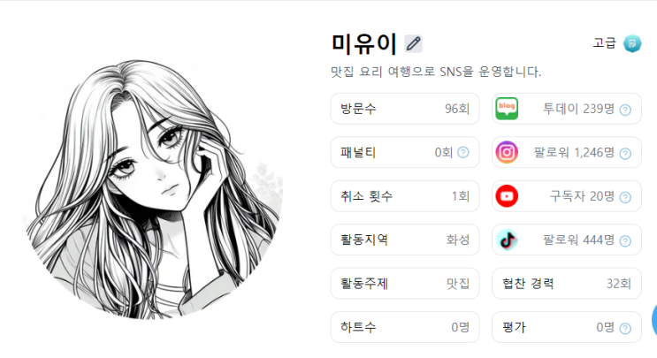Image resolution: width=657 pixels, height=358 pixels.
Task: Click the profile name 미유이
Action: click(363, 43)
